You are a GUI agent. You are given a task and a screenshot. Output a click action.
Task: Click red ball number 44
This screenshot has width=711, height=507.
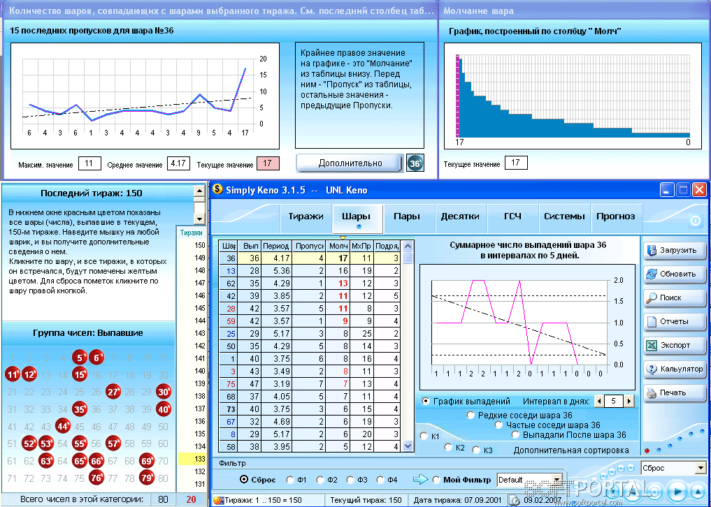click(x=63, y=427)
